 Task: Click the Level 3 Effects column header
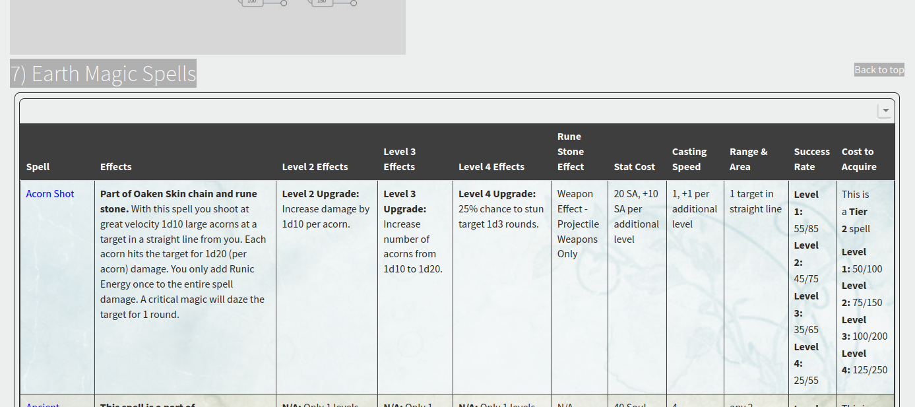pos(400,159)
